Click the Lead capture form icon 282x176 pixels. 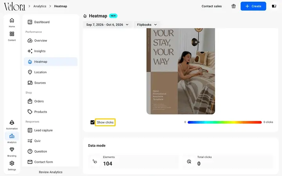click(30, 130)
